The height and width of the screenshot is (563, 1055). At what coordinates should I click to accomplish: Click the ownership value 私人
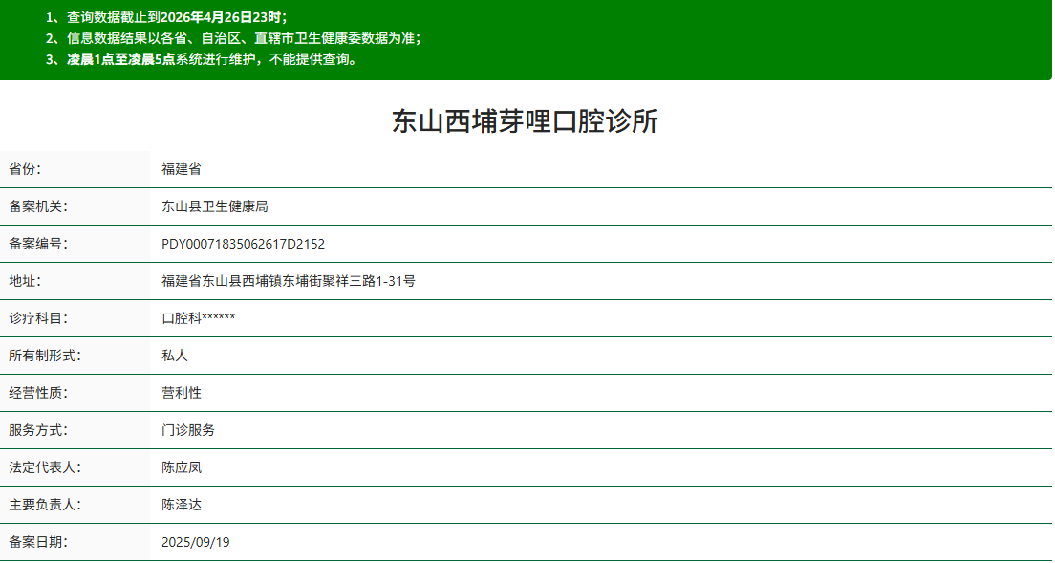(172, 355)
